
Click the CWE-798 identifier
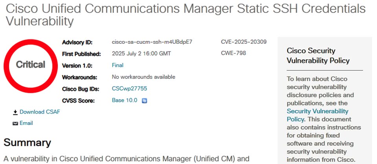pyautogui.click(x=233, y=53)
